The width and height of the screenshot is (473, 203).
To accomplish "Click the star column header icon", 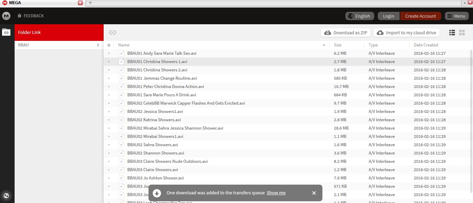I will point(109,45).
